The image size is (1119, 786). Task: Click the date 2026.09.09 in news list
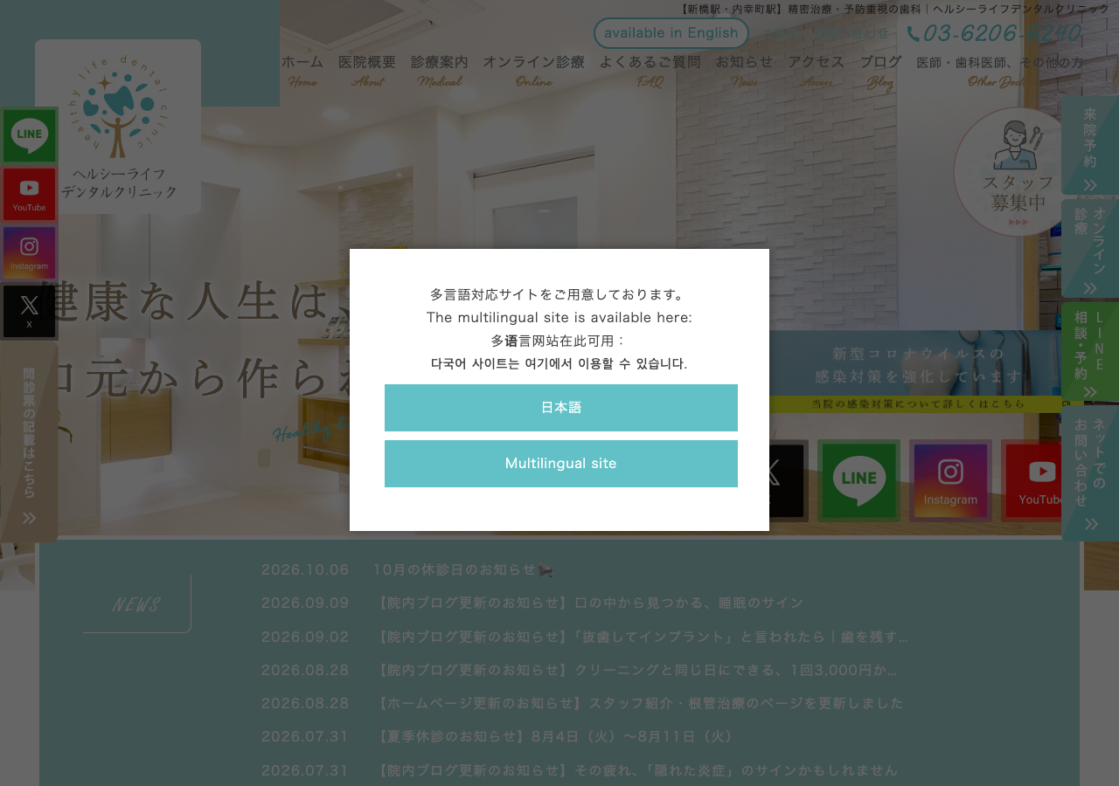click(x=305, y=603)
